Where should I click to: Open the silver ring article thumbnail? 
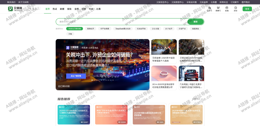tap(164, 73)
